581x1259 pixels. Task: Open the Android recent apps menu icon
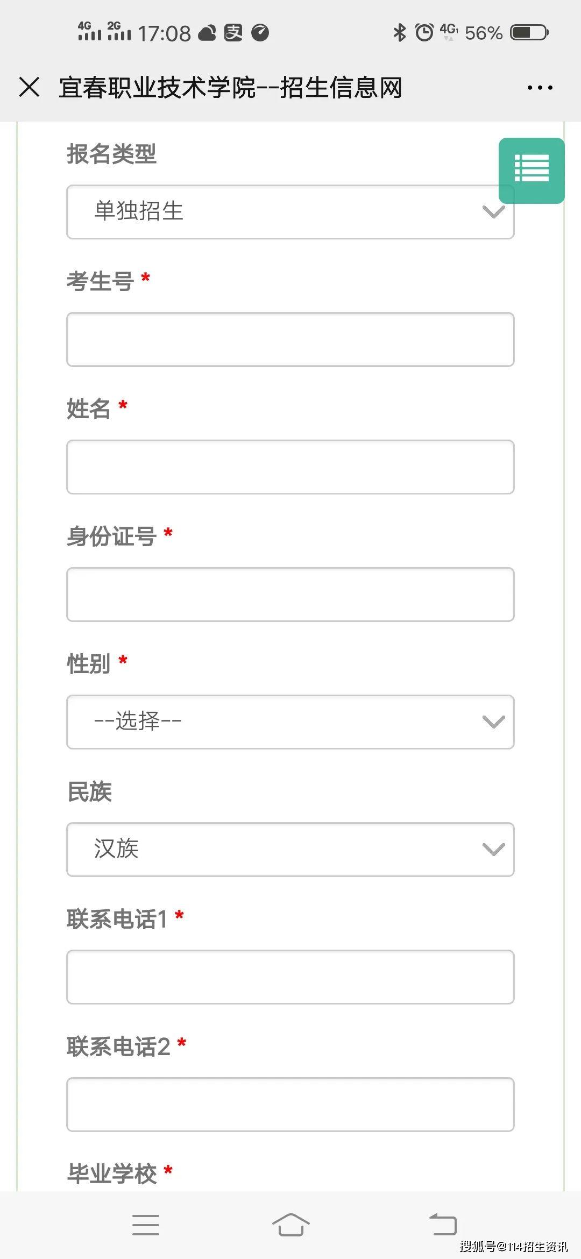(146, 1225)
